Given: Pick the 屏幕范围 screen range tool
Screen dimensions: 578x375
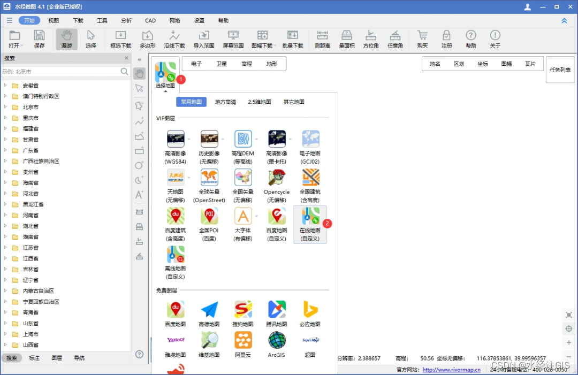Looking at the screenshot, I should coord(233,39).
